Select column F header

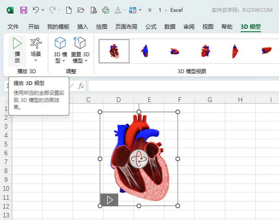pos(180,99)
